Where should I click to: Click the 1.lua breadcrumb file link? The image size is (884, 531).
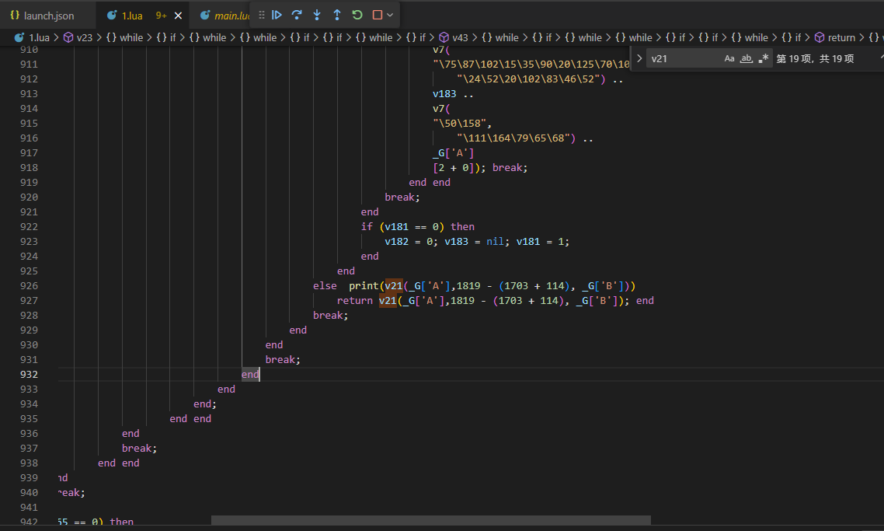(x=39, y=37)
